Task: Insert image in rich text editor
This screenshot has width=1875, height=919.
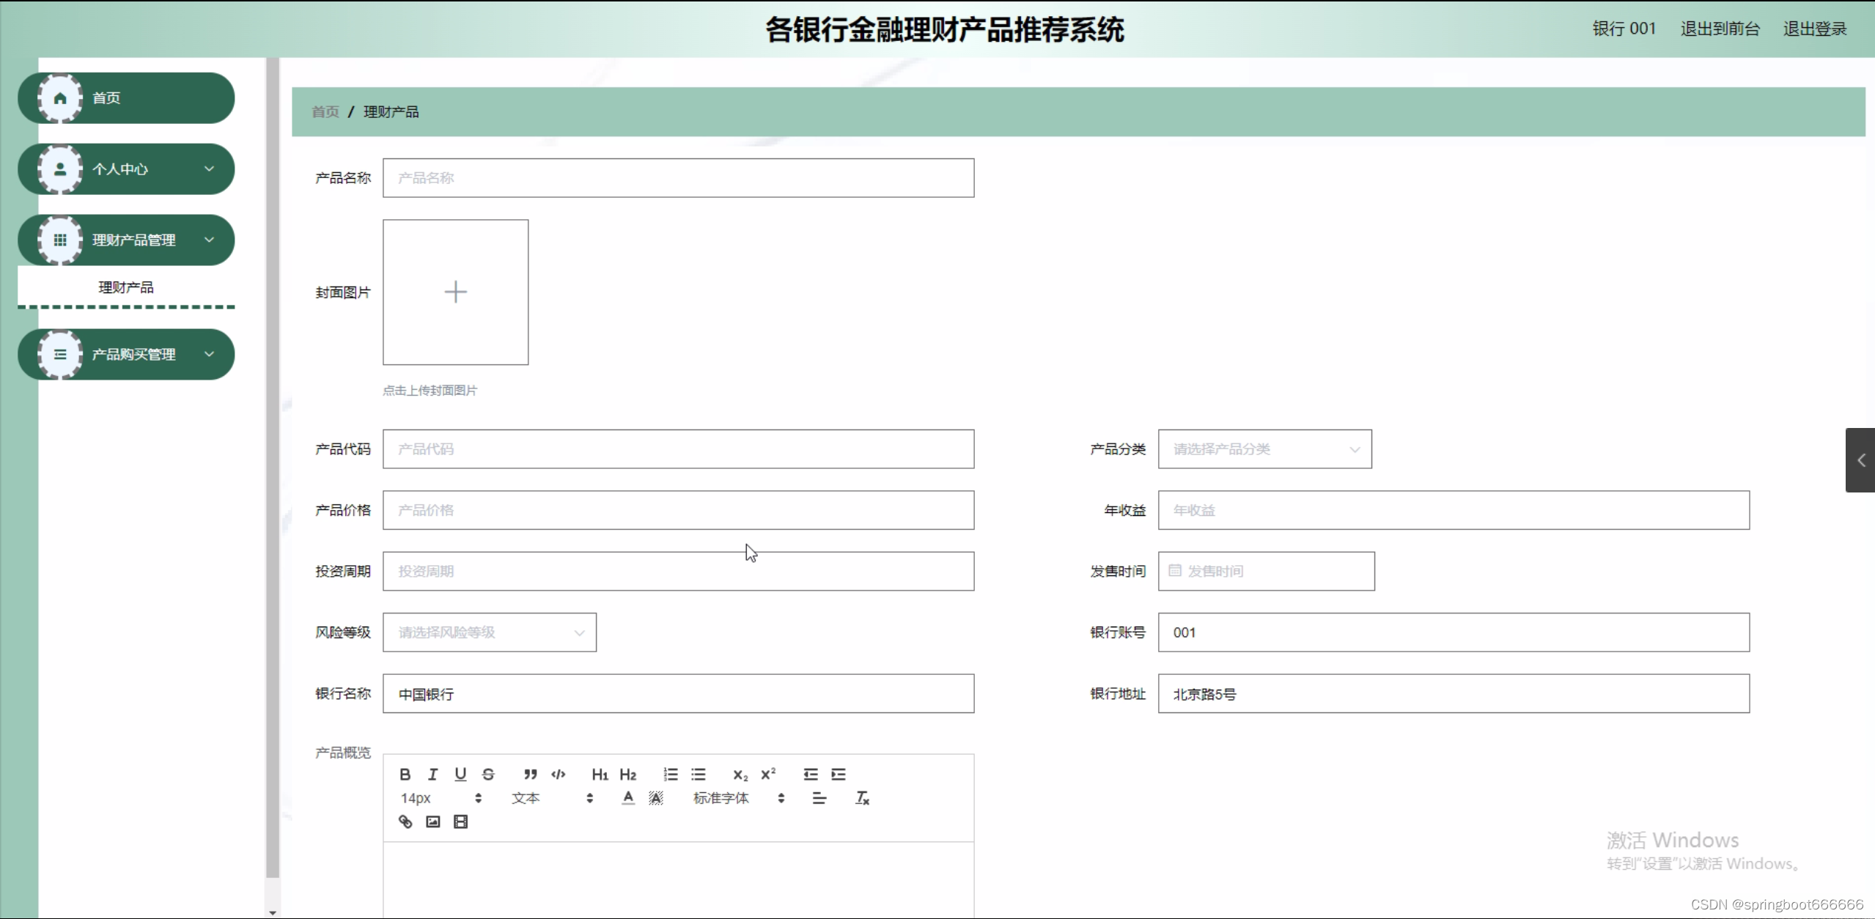Action: (x=433, y=822)
